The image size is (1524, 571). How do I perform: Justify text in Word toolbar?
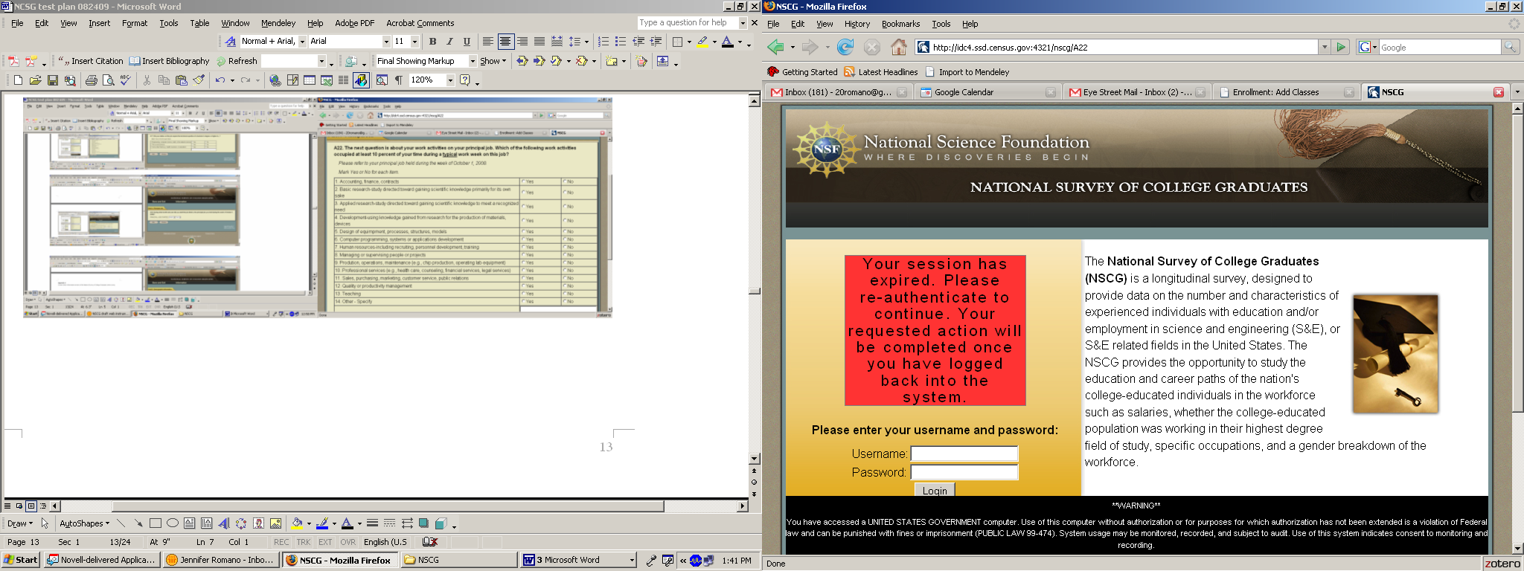point(540,42)
